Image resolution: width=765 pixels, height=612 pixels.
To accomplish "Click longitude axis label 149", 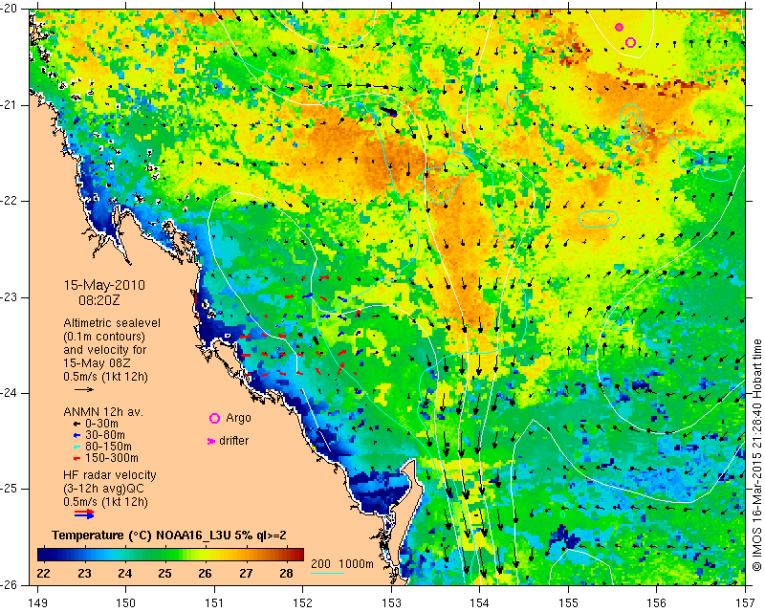I will [38, 603].
